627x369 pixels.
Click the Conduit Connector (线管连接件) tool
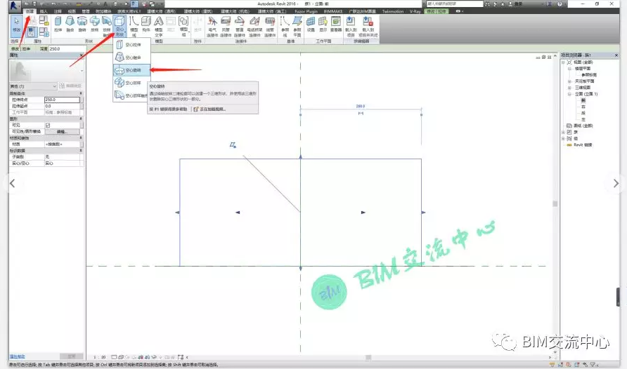pyautogui.click(x=270, y=27)
